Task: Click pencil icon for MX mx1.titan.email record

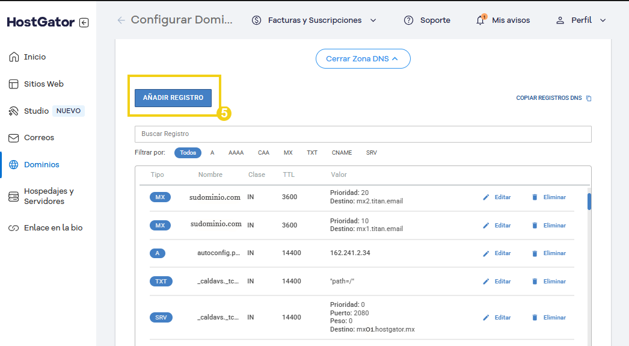Action: 486,226
